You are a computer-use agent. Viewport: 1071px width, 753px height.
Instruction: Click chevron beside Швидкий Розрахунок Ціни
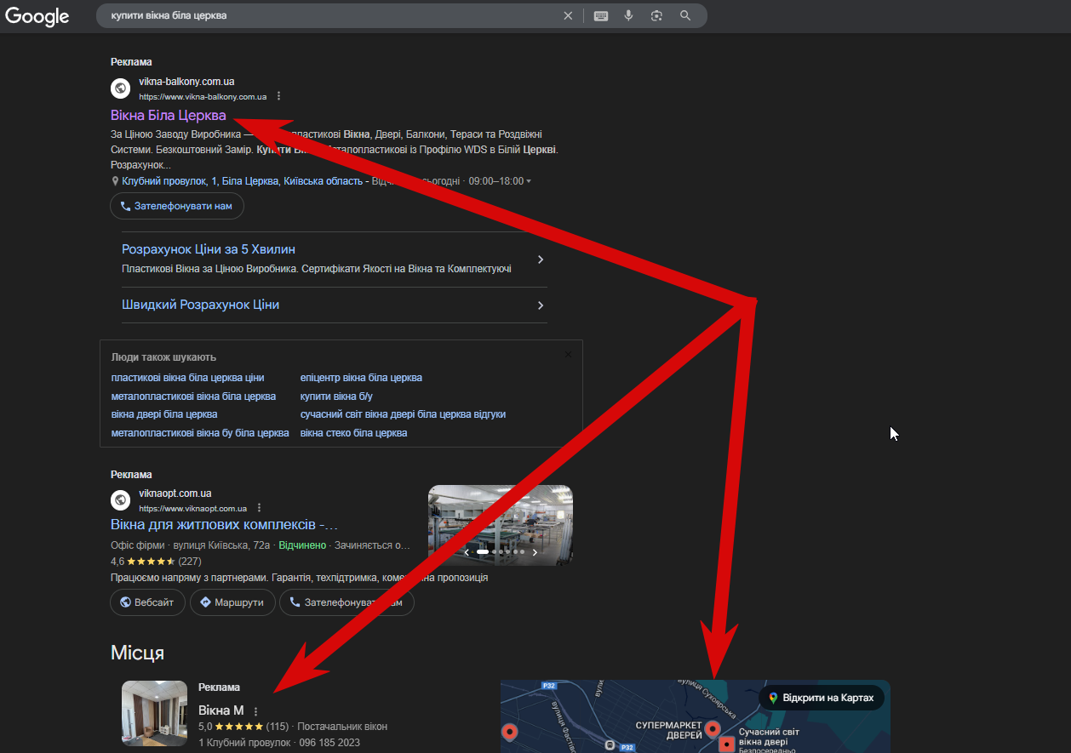pyautogui.click(x=541, y=305)
